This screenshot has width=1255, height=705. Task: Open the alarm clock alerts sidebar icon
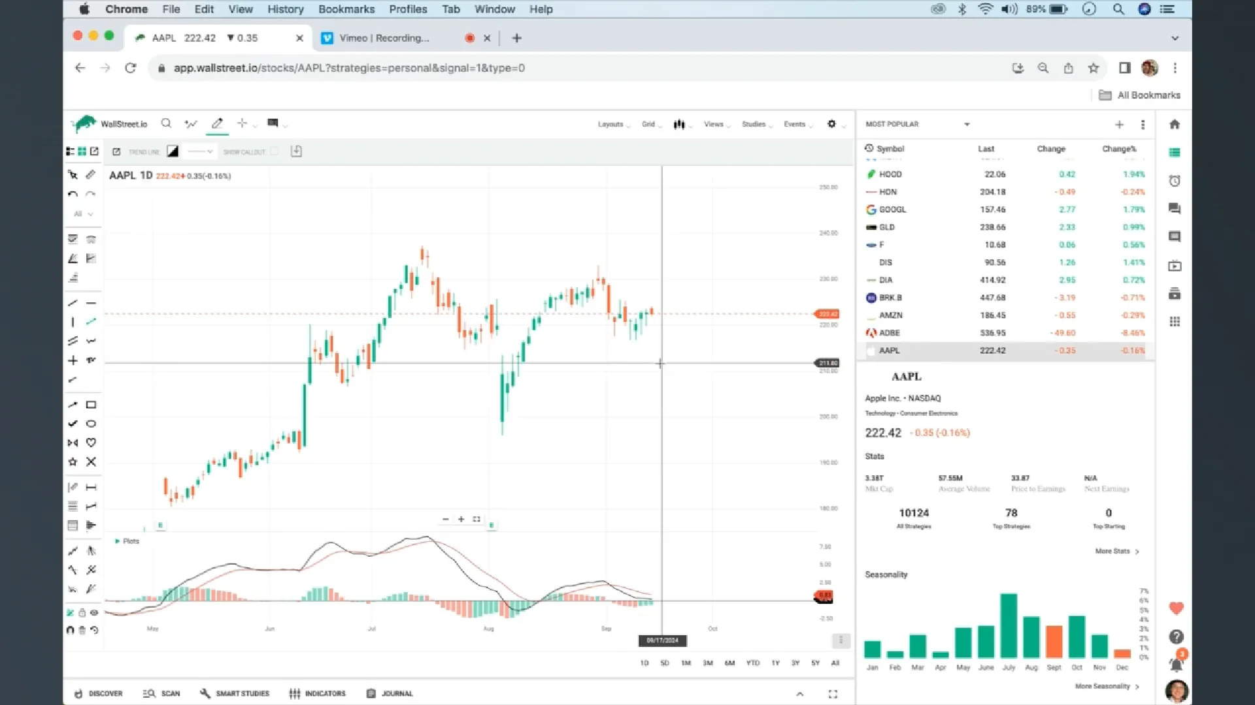coord(1175,181)
